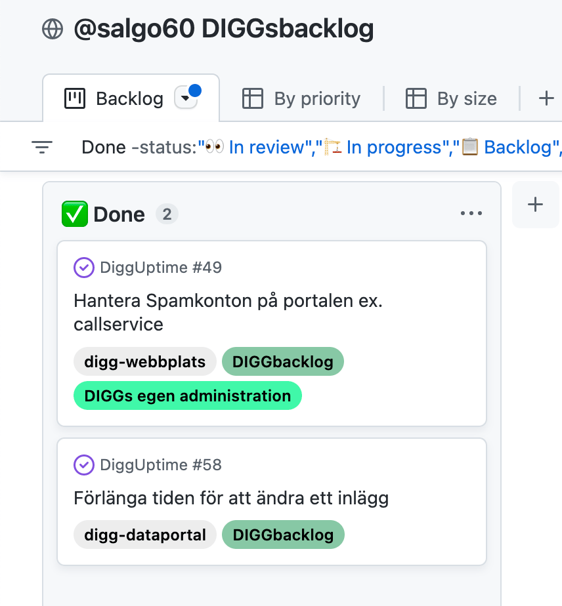
Task: Click the DIGGbacklog label on issue #58
Action: point(283,535)
